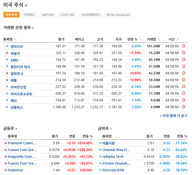Viewport: 192px width, 175px height.
Task: Open the 거래량 상위 종목 » heading link
Action: pos(19,28)
